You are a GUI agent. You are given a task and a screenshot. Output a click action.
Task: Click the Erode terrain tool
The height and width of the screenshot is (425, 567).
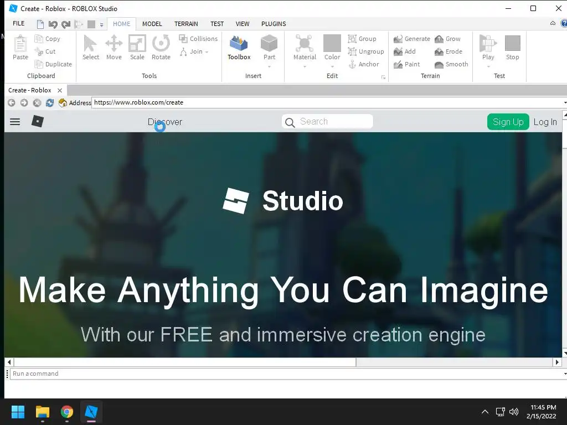(x=449, y=51)
